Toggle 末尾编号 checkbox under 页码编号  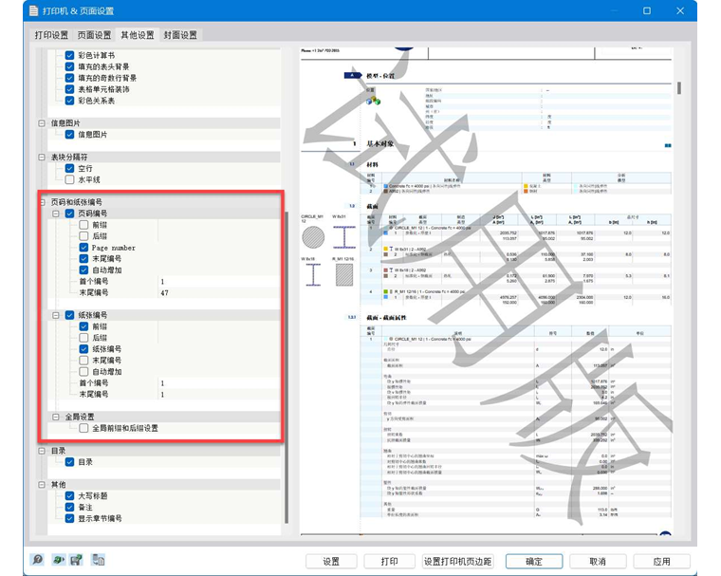[83, 258]
